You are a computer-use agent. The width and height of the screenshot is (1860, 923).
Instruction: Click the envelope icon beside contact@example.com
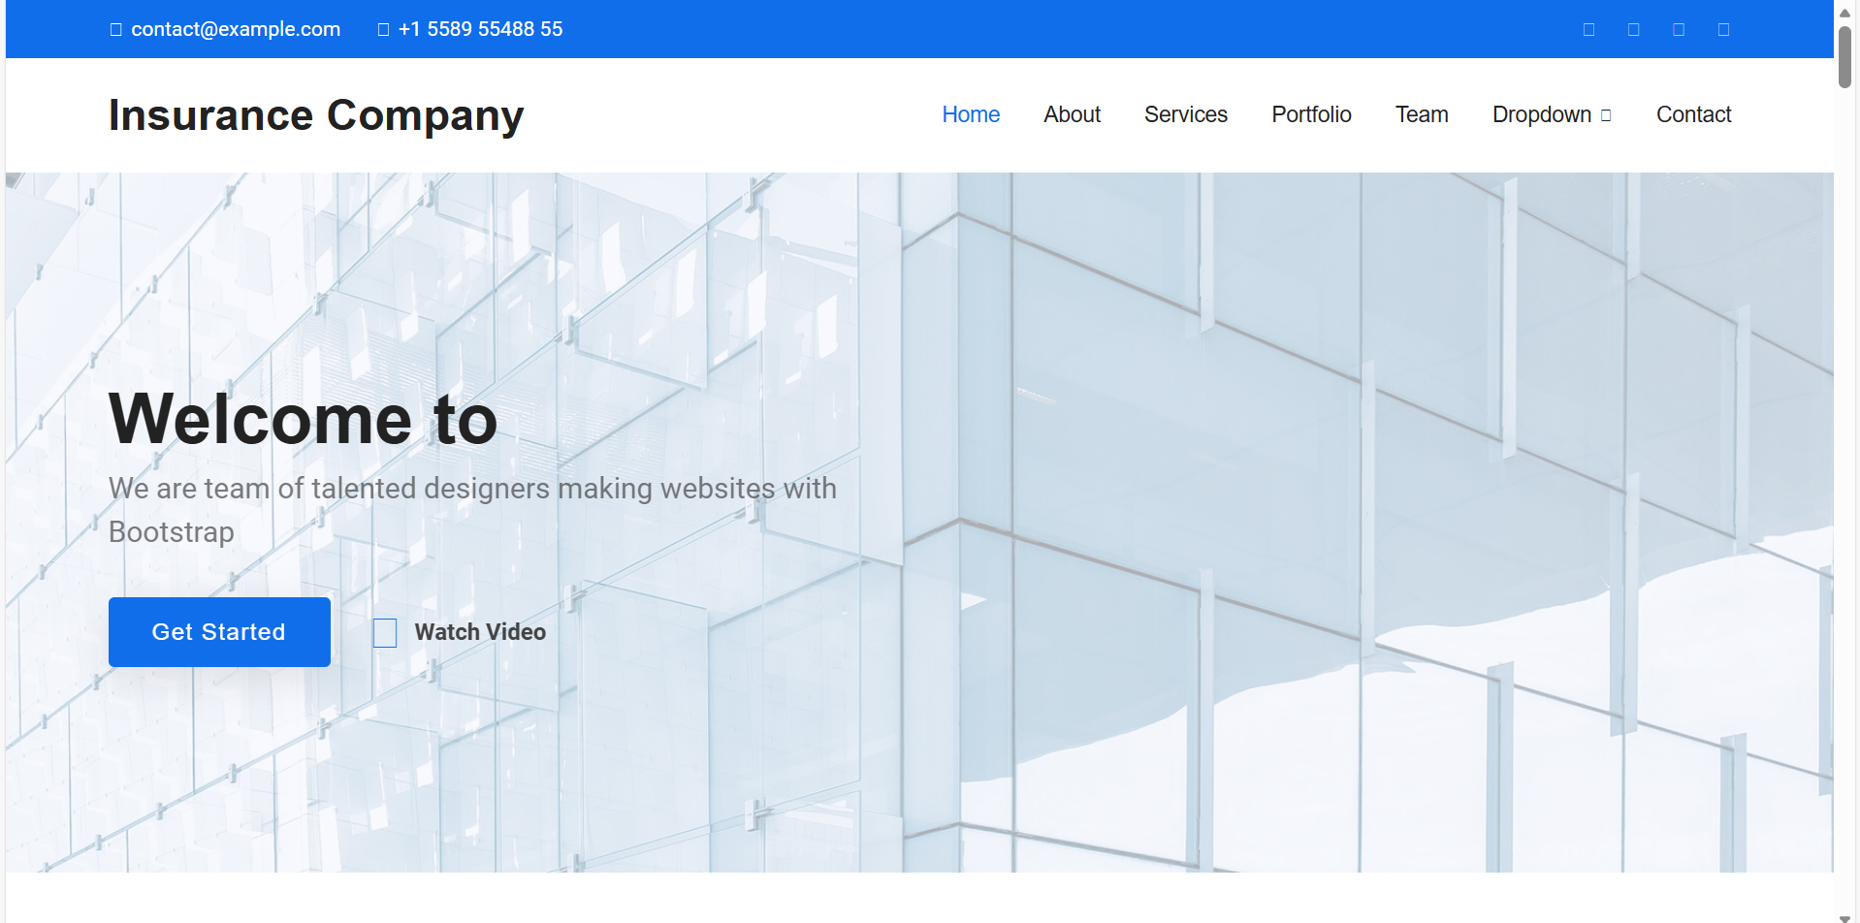click(x=116, y=30)
